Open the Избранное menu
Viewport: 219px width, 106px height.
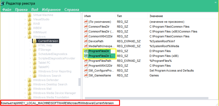(51, 9)
